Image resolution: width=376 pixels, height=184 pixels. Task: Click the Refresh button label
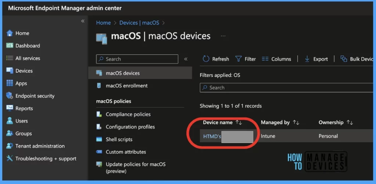(x=221, y=59)
